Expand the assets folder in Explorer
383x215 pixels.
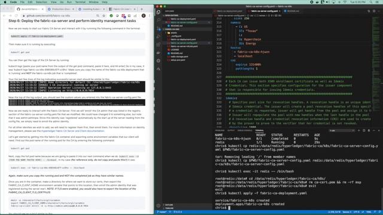174,33
